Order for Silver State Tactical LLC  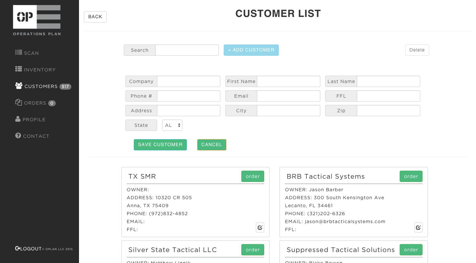[253, 250]
